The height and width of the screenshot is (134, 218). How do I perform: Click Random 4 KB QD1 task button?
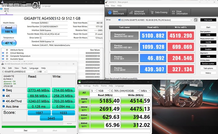124,58
